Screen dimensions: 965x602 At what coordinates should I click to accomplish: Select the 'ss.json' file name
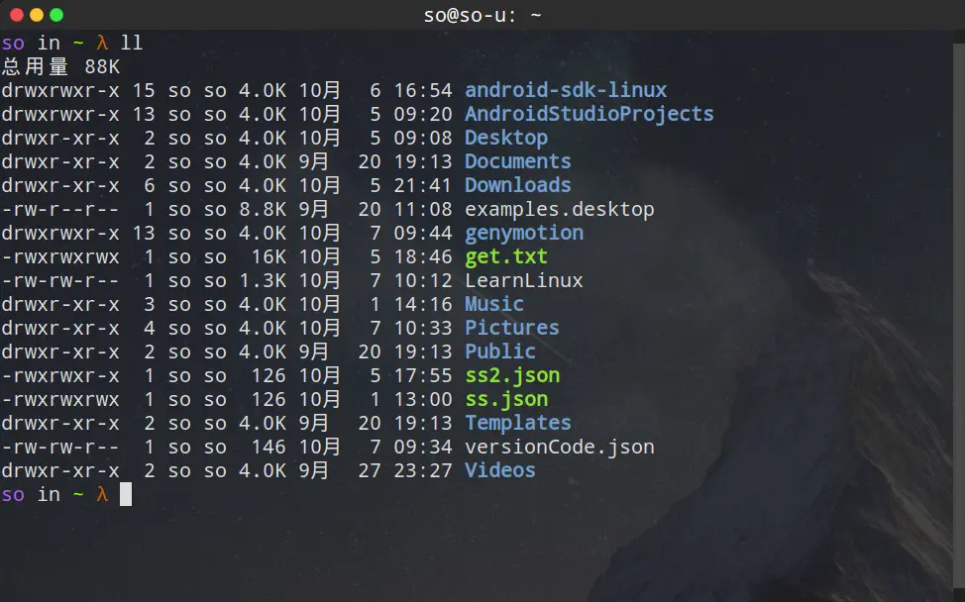[506, 400]
